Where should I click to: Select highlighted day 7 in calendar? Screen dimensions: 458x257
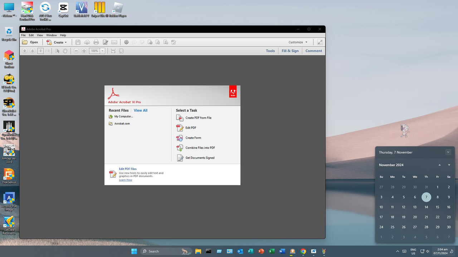tap(426, 197)
